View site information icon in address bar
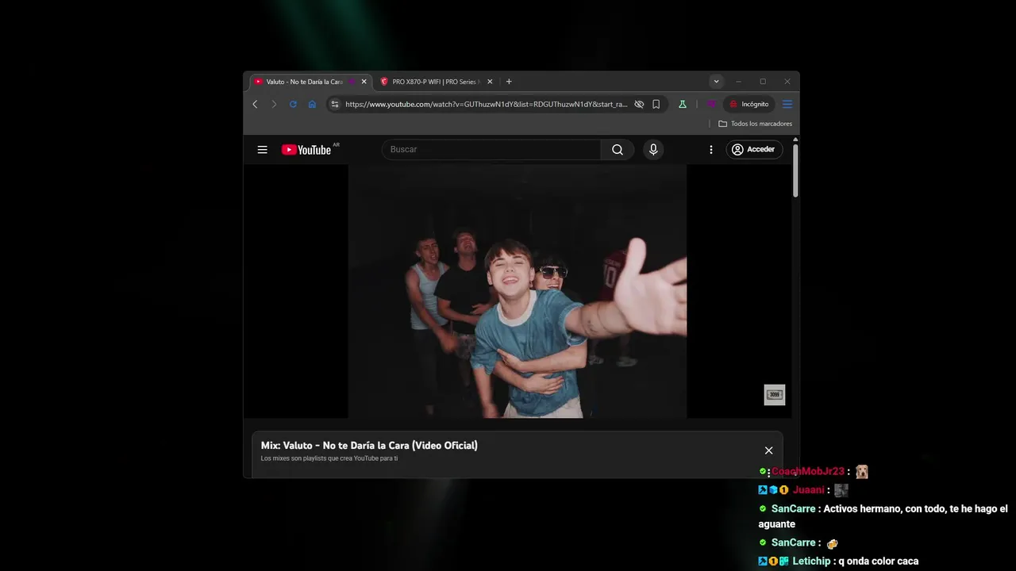1016x571 pixels. [x=335, y=104]
